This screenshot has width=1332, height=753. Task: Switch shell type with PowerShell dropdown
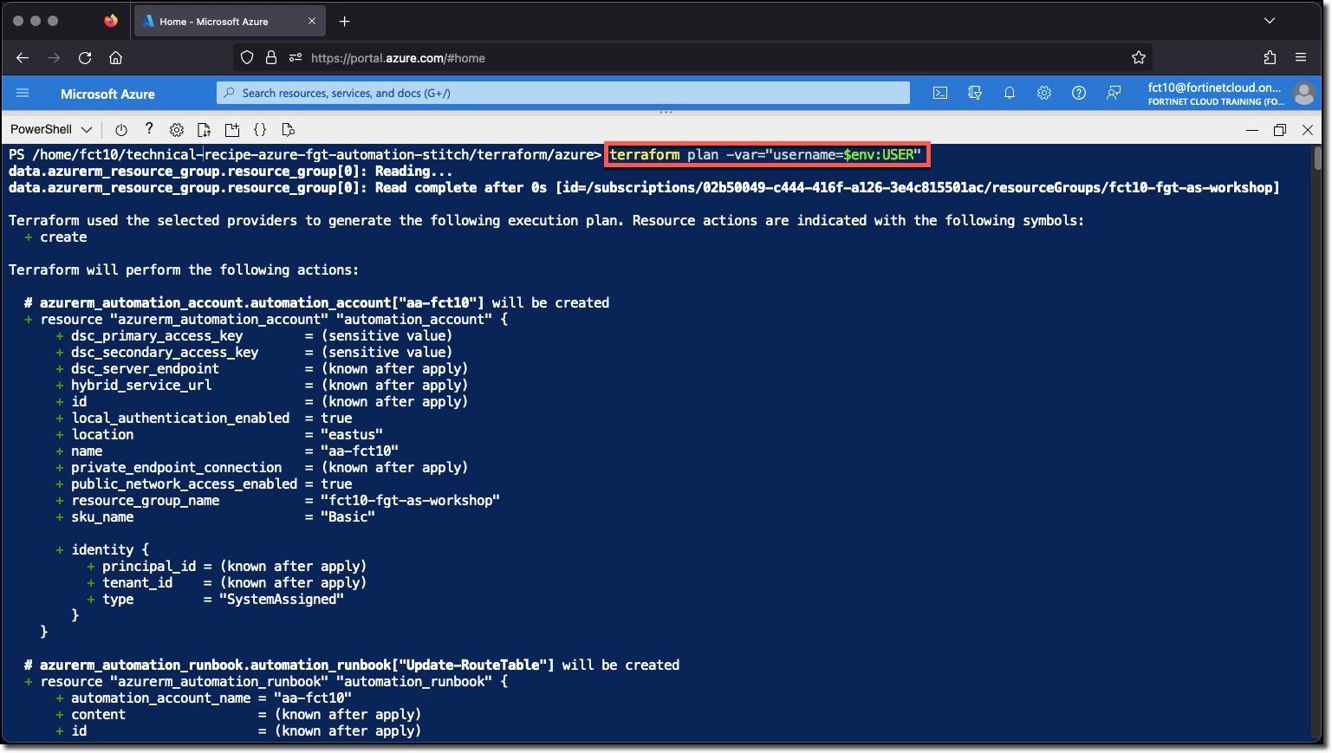[51, 129]
